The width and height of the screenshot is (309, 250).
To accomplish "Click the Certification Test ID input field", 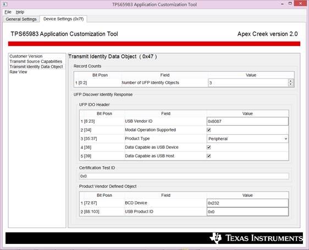I will pyautogui.click(x=184, y=176).
